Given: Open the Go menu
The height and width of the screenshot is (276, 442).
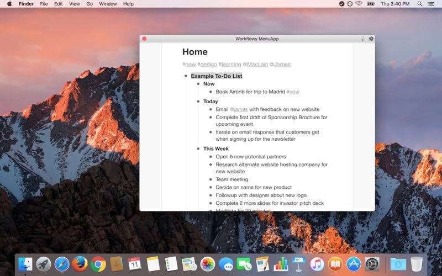Looking at the screenshot, I should pos(90,4).
